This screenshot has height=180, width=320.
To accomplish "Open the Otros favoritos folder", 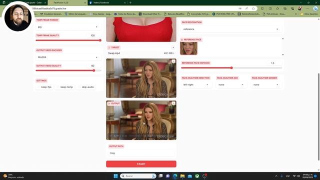I will (x=309, y=14).
